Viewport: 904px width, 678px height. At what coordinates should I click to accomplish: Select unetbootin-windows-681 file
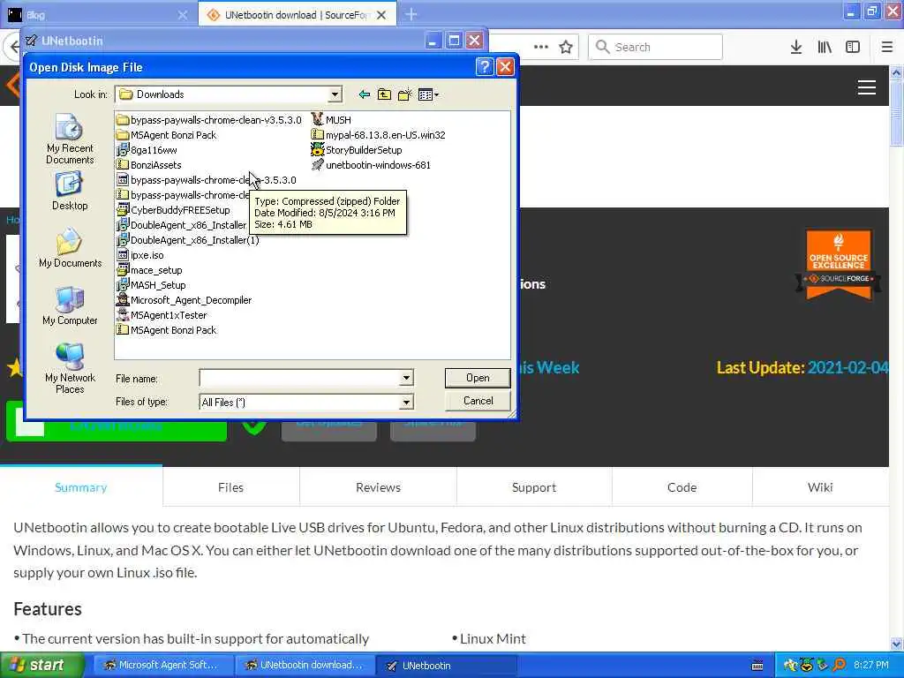[371, 165]
